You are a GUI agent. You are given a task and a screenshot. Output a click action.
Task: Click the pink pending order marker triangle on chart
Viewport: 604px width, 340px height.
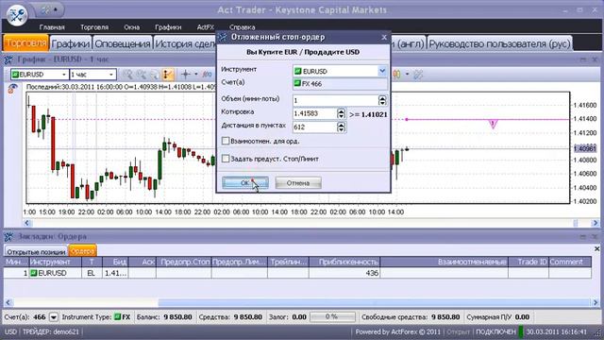493,124
